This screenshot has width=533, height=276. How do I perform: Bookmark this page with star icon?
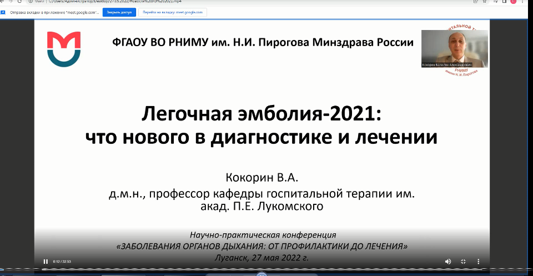point(484,1)
